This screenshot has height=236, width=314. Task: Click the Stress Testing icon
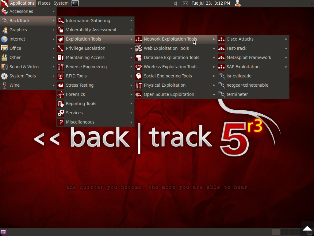[x=61, y=85]
